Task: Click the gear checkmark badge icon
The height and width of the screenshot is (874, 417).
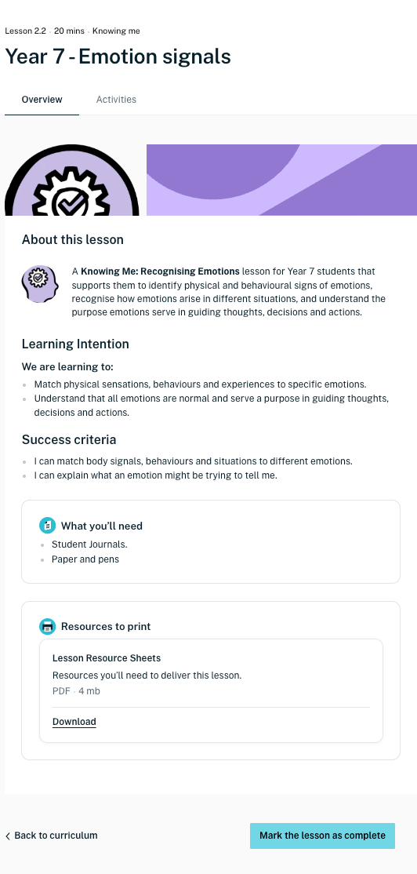Action: click(72, 180)
